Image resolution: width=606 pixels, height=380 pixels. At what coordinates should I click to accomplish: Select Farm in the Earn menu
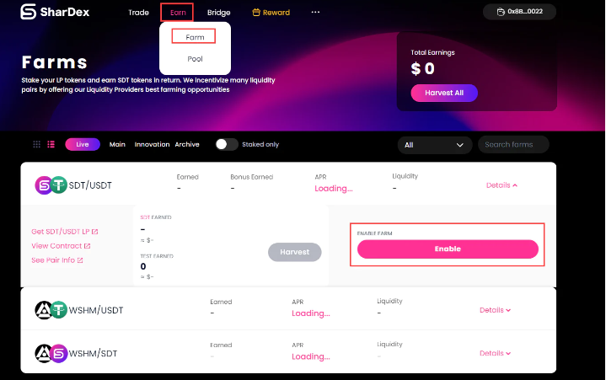[x=195, y=37]
